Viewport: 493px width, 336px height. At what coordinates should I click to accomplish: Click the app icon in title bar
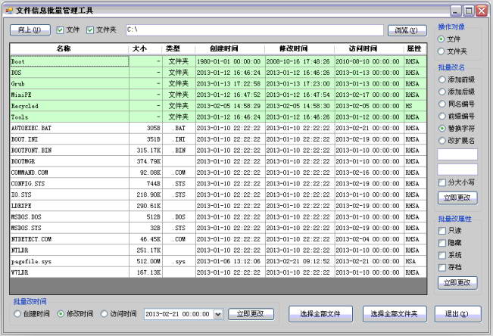pyautogui.click(x=9, y=11)
